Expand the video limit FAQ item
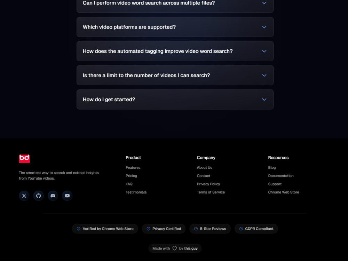 pos(175,75)
